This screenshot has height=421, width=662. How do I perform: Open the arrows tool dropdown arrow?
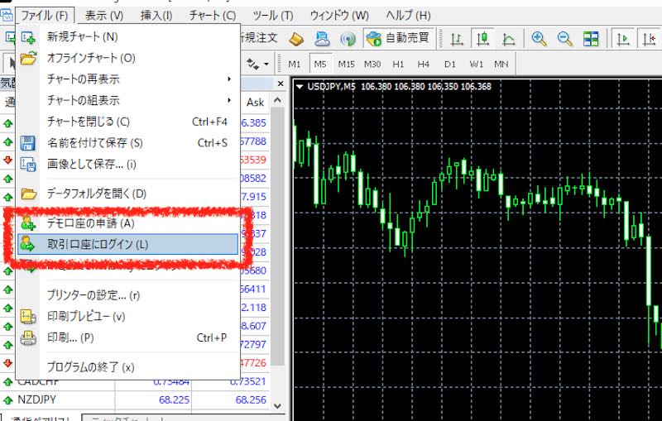tap(266, 65)
